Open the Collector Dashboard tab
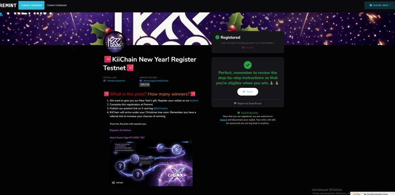Viewport: 395px width, 195px height. coord(31,5)
